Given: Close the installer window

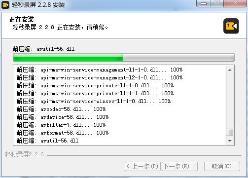Looking at the screenshot, I should tap(235, 3).
